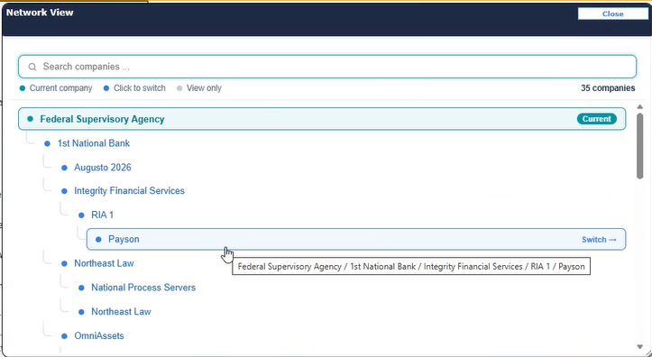
Task: Switch to OmniAssets company
Action: pos(99,335)
